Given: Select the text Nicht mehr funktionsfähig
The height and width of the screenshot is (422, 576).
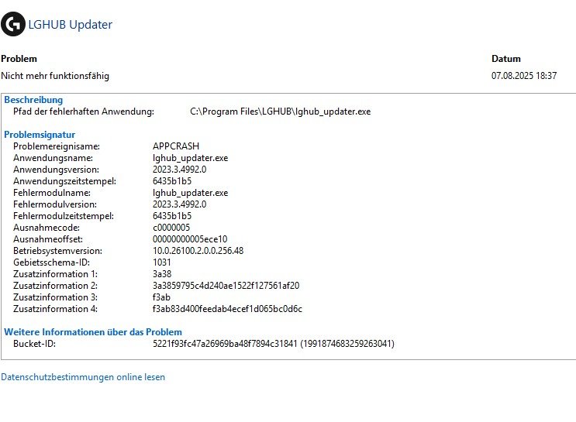Looking at the screenshot, I should [x=55, y=76].
